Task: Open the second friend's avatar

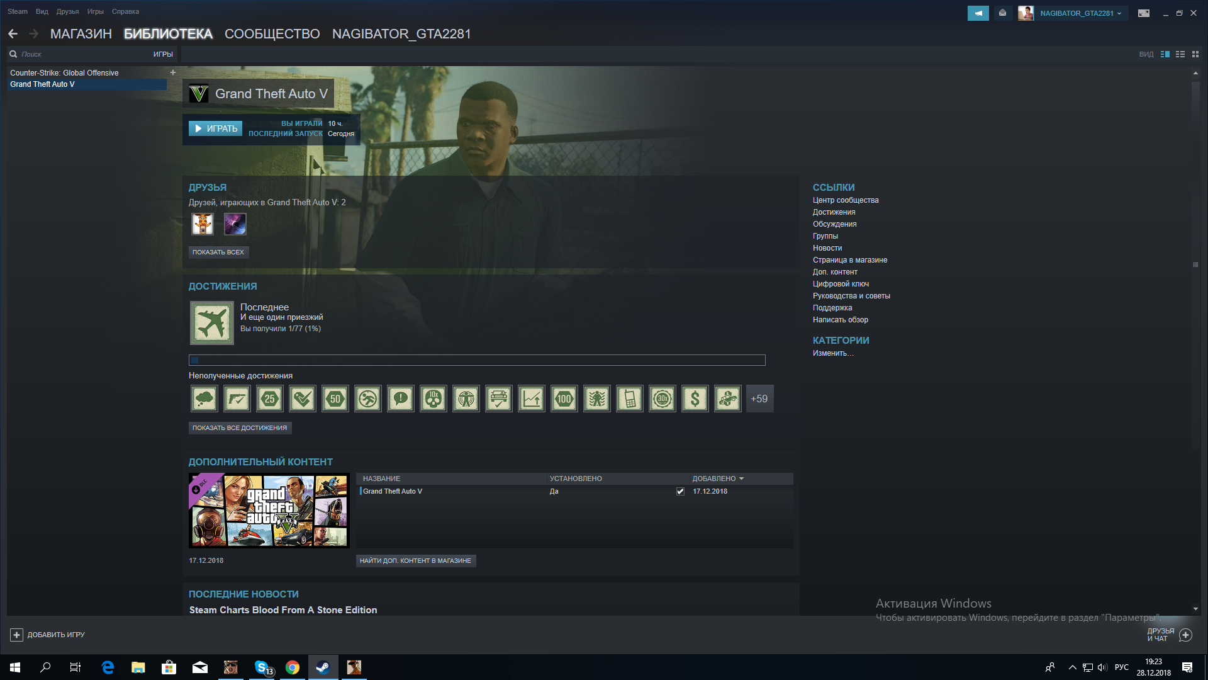Action: [235, 224]
